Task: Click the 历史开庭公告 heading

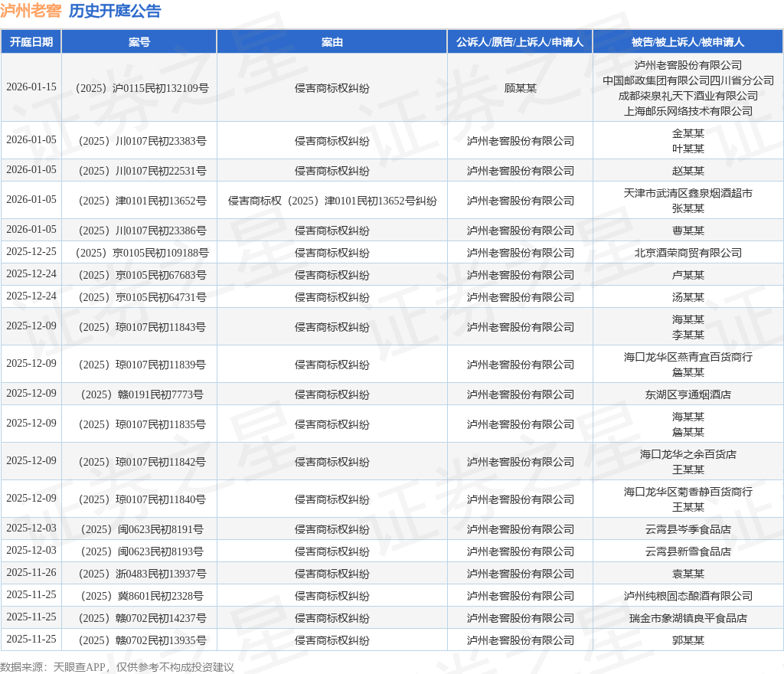Action: click(115, 11)
